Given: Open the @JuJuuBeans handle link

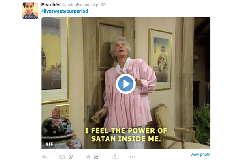Looking at the screenshot, I should coord(75,5).
